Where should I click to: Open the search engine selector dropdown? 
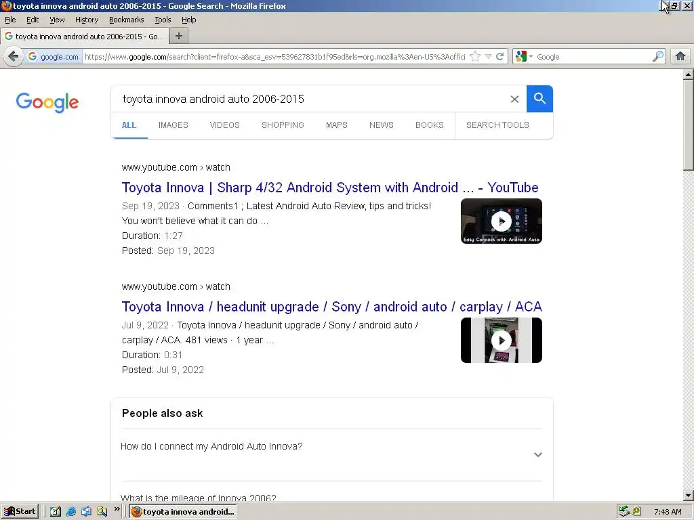[524, 57]
